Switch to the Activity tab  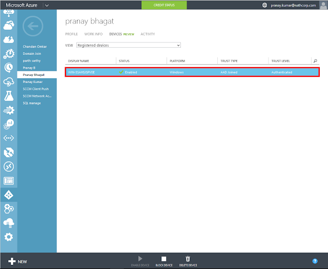click(x=148, y=34)
